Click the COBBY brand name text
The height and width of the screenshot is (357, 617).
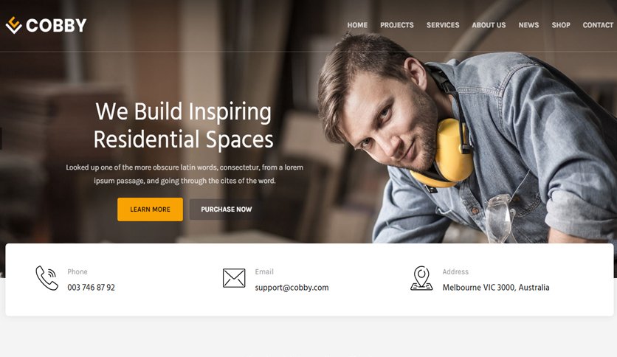[x=56, y=26]
